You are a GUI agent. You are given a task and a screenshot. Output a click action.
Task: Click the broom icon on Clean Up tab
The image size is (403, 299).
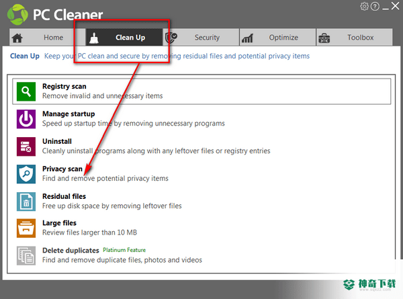(94, 38)
